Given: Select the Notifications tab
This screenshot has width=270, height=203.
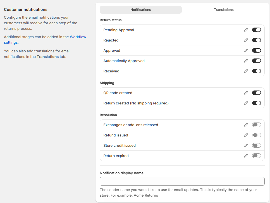Looking at the screenshot, I should tap(141, 10).
